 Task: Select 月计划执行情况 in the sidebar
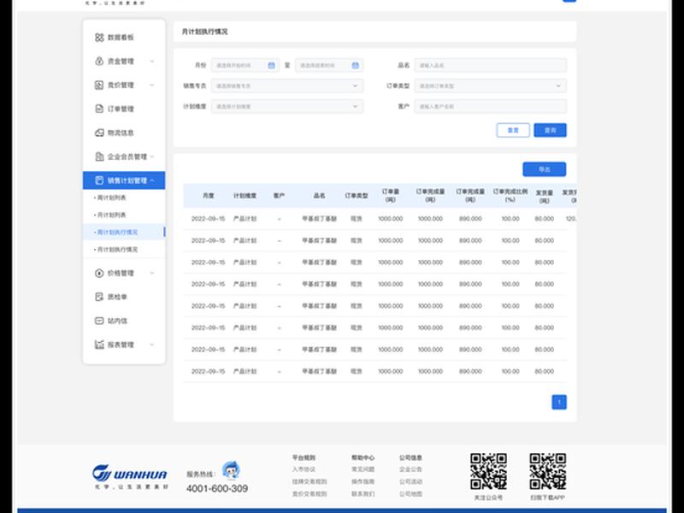[116, 250]
